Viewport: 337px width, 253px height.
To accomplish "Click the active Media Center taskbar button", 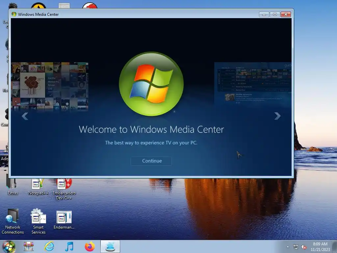I will coord(110,246).
